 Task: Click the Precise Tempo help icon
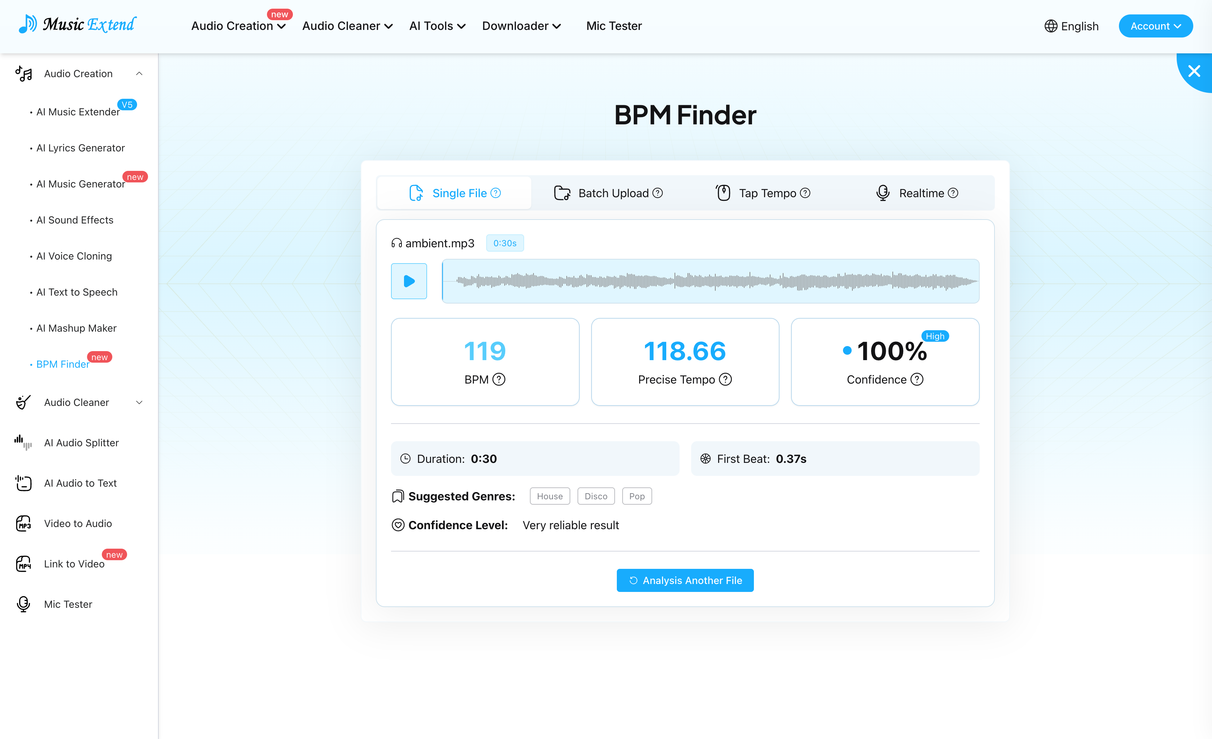pyautogui.click(x=725, y=380)
